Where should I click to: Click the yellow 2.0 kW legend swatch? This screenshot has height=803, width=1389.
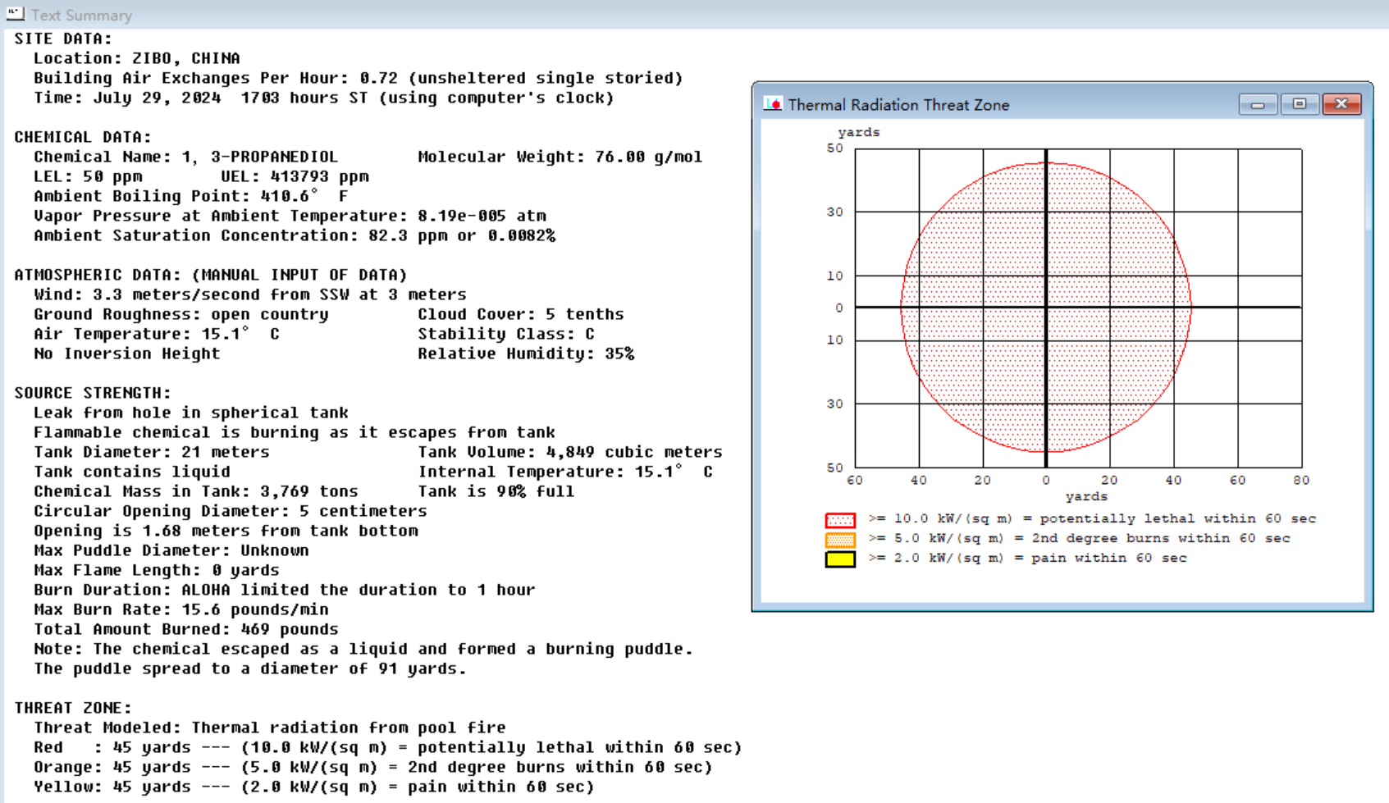click(840, 559)
